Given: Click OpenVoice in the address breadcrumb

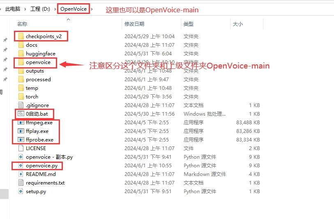Looking at the screenshot, I should (74, 9).
